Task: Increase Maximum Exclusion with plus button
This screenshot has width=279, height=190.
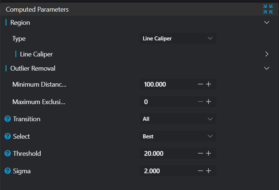Action: click(208, 102)
